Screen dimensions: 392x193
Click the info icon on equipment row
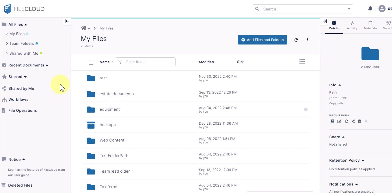pyautogui.click(x=306, y=109)
